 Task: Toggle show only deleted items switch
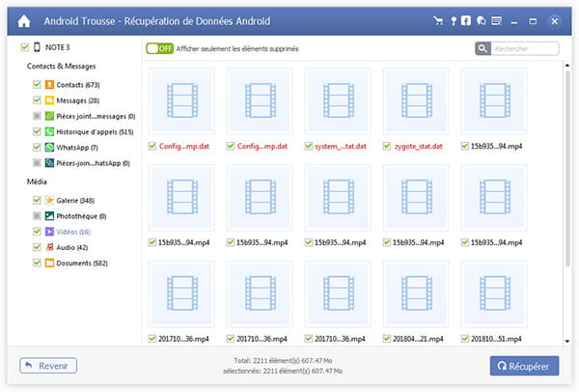(159, 48)
